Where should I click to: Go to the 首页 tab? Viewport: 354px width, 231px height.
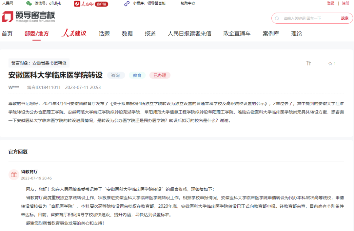click(7, 33)
